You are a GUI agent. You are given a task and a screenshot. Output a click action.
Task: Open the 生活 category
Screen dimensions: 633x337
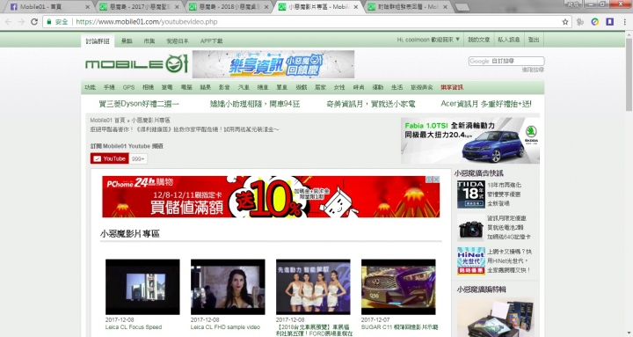tap(397, 87)
